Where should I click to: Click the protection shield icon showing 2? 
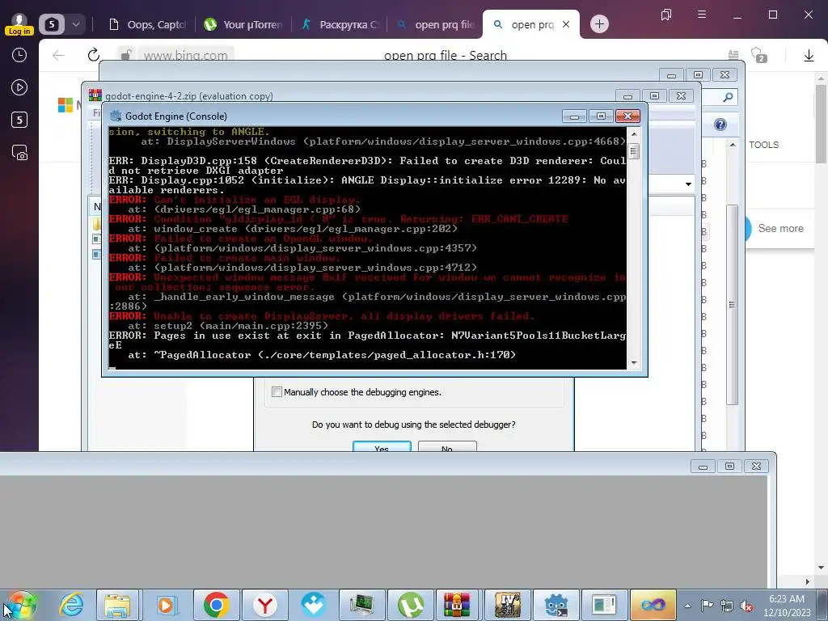tap(758, 55)
